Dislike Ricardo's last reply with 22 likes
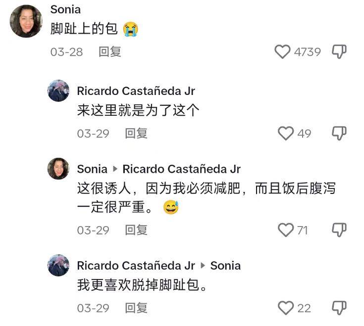364x326 pixels. click(339, 308)
